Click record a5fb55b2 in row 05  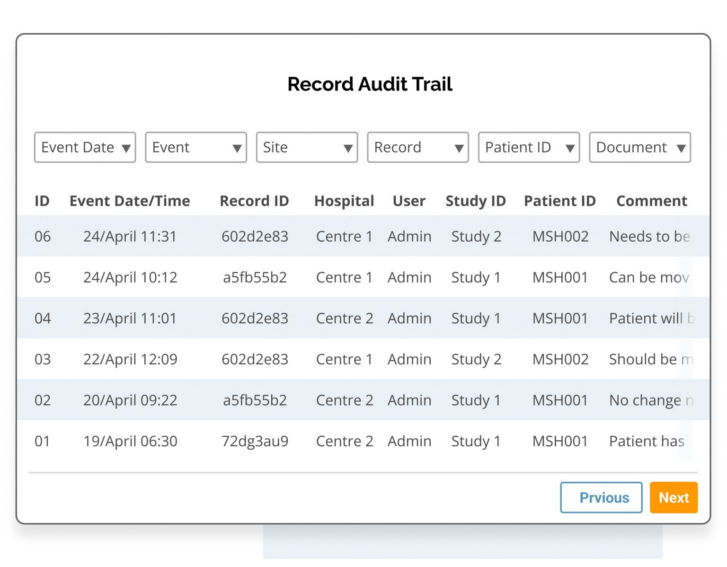[x=255, y=277]
